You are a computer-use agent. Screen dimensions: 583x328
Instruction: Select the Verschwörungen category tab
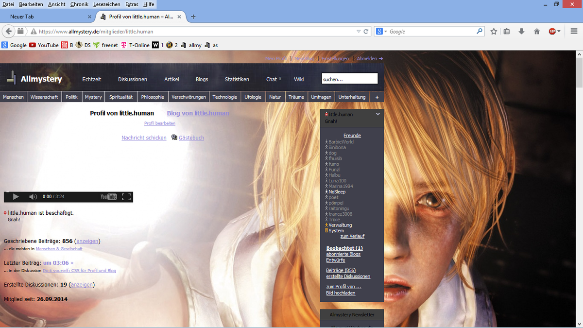(189, 97)
